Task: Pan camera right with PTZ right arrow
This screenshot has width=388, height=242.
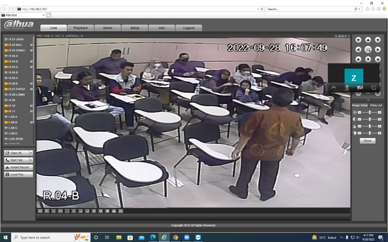Action: tap(378, 50)
